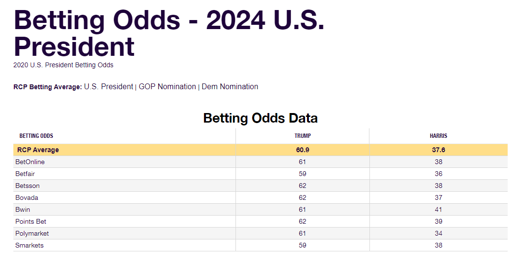The width and height of the screenshot is (511, 259).
Task: Select the Bovada row name
Action: (x=27, y=197)
